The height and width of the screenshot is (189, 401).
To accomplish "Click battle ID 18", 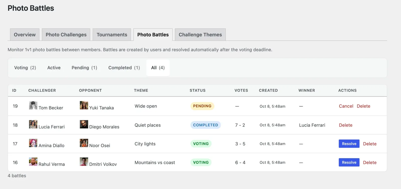I will point(15,125).
